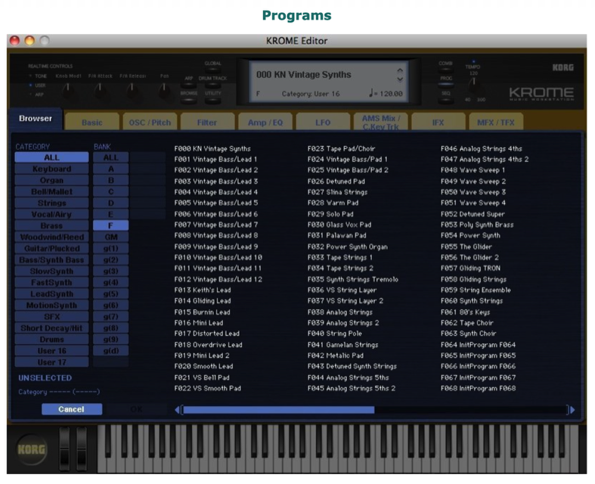Select the ALL bank button
The width and height of the screenshot is (595, 484).
[x=111, y=157]
